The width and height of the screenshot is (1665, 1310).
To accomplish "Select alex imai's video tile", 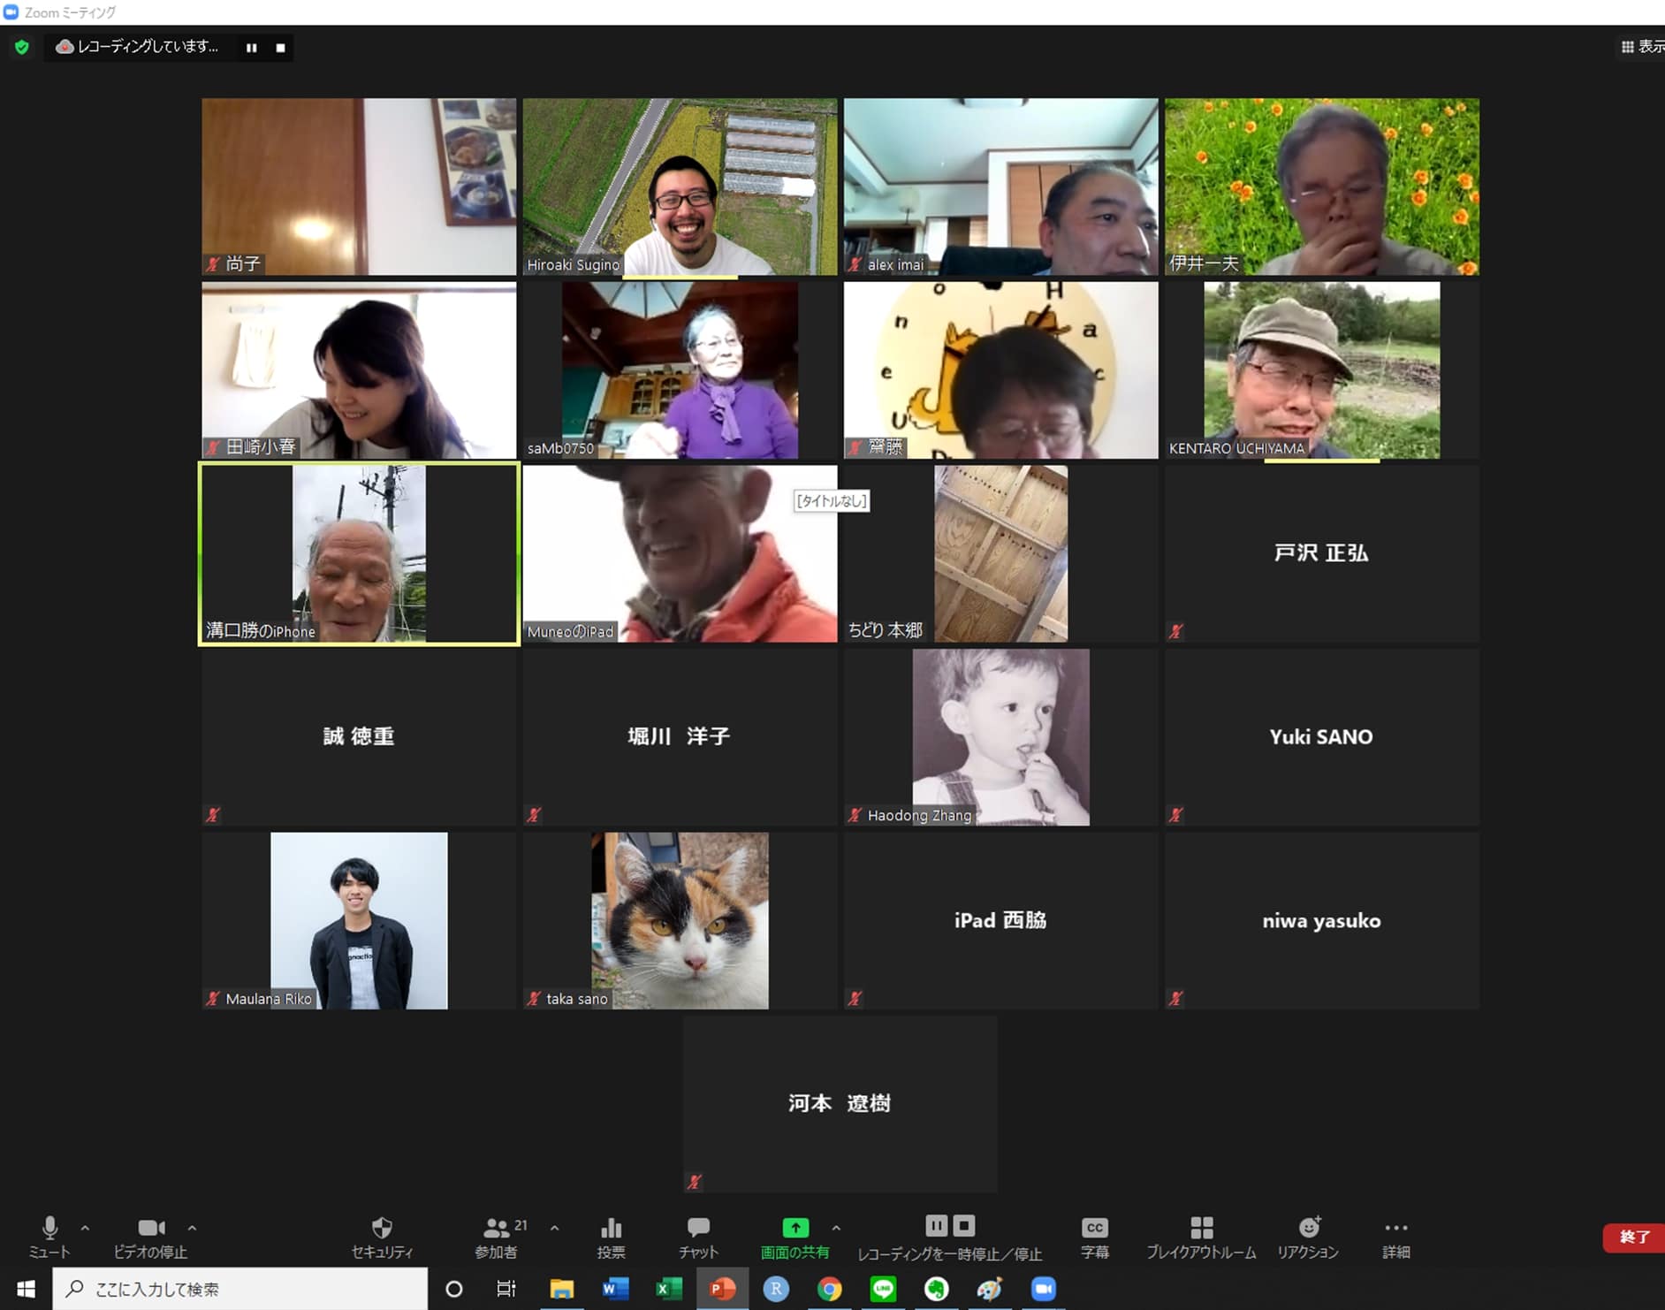I will [x=1000, y=187].
